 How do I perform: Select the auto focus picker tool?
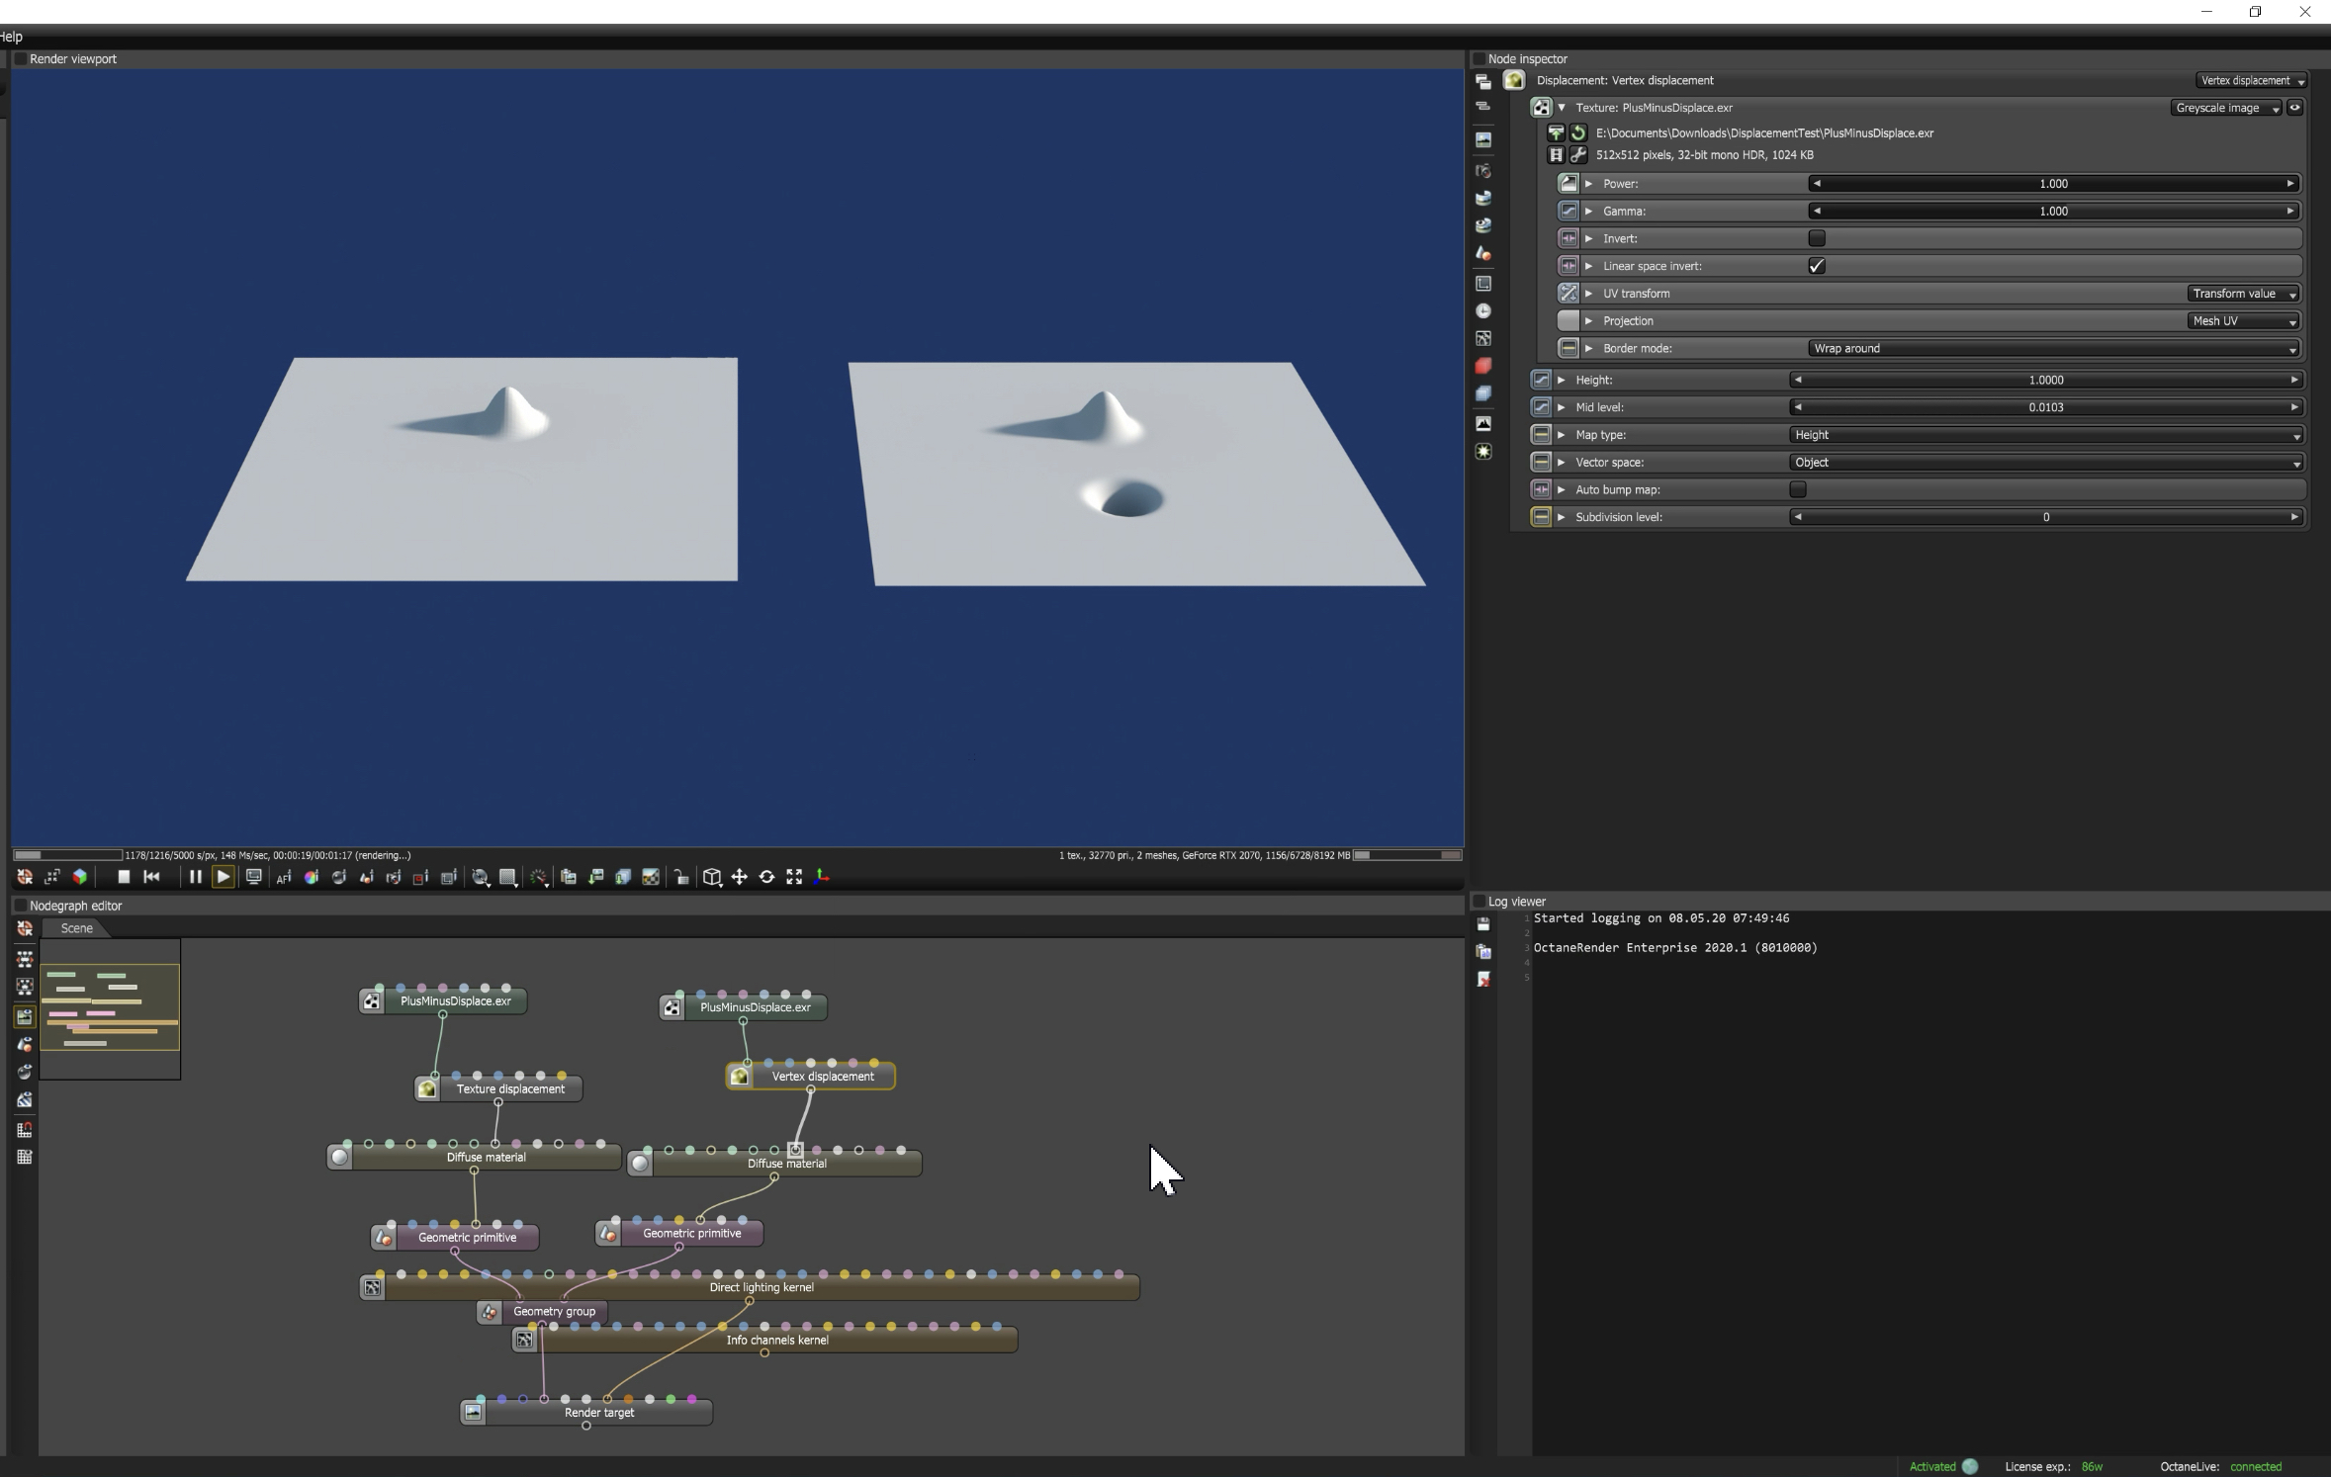click(284, 877)
